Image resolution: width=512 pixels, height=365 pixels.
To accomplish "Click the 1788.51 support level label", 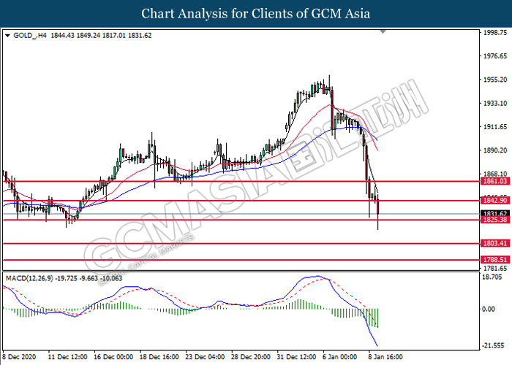I will pyautogui.click(x=495, y=260).
